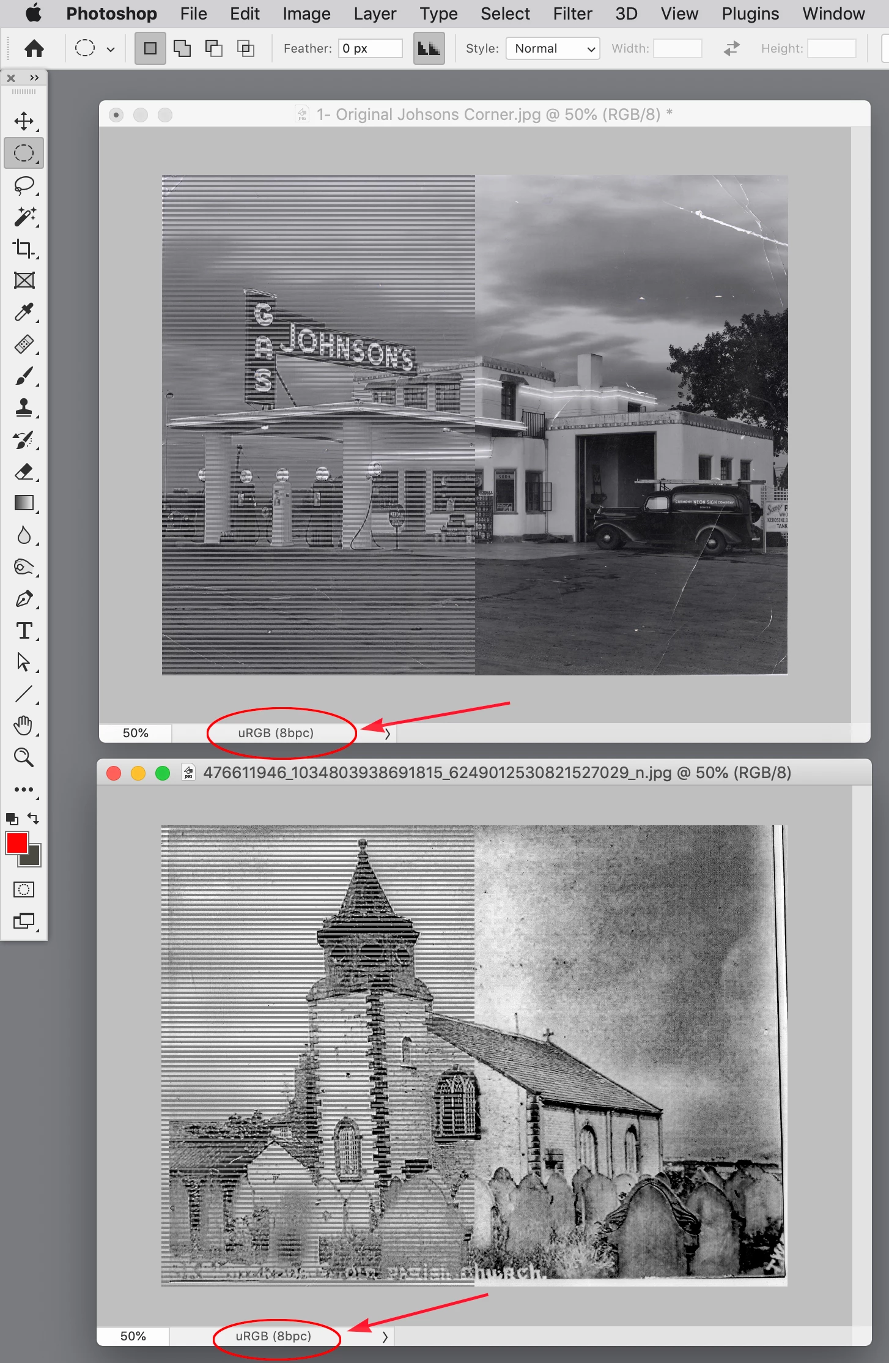Screen dimensions: 889x1363
Task: Change the screen mode
Action: tap(24, 921)
